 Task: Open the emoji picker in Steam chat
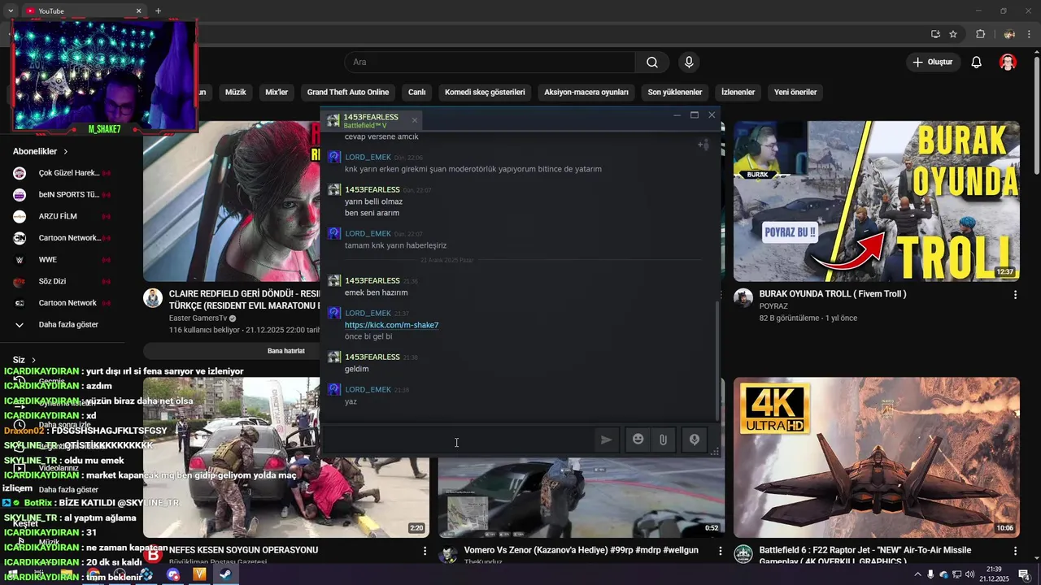638,440
